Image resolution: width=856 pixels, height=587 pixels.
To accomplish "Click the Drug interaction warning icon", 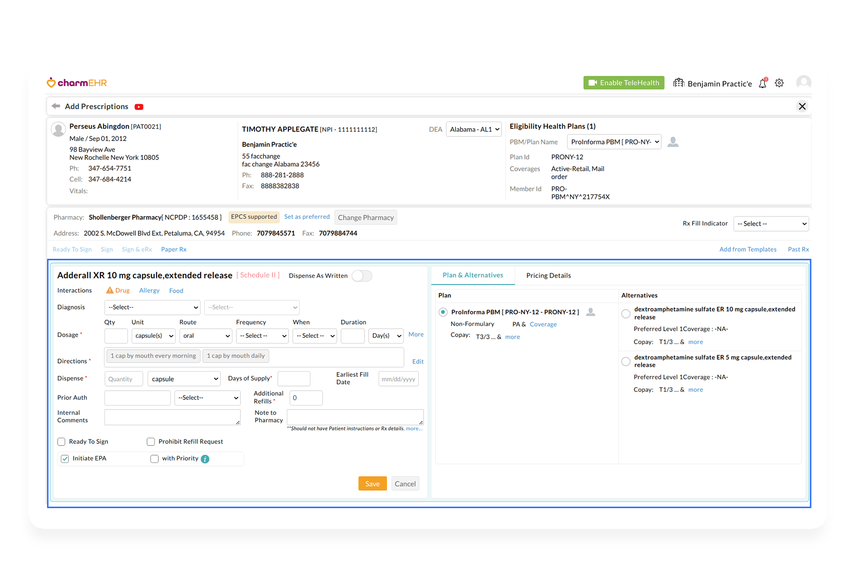I will click(x=109, y=291).
